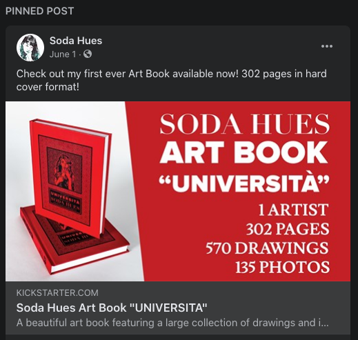This screenshot has width=358, height=340.
Task: Click the upright red book cover photo
Action: pos(71,177)
